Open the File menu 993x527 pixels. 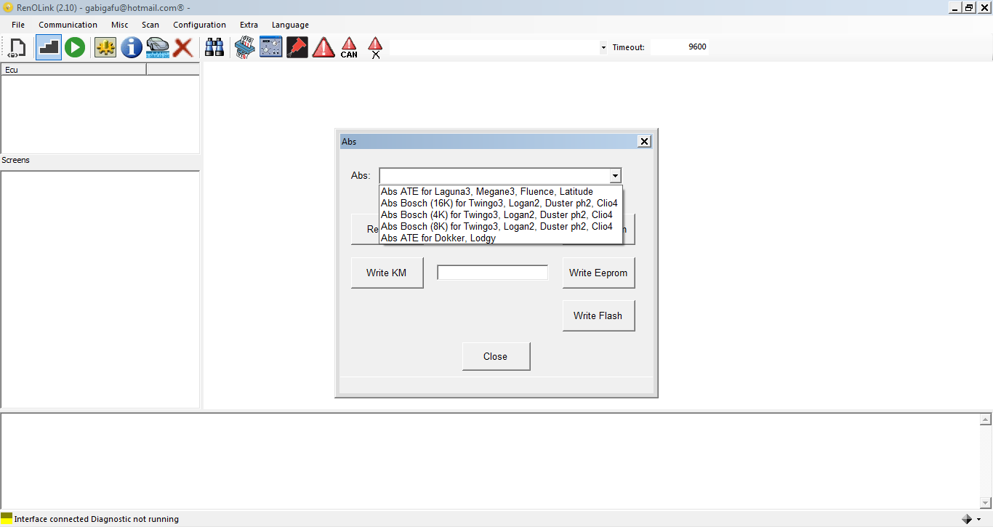pos(18,25)
